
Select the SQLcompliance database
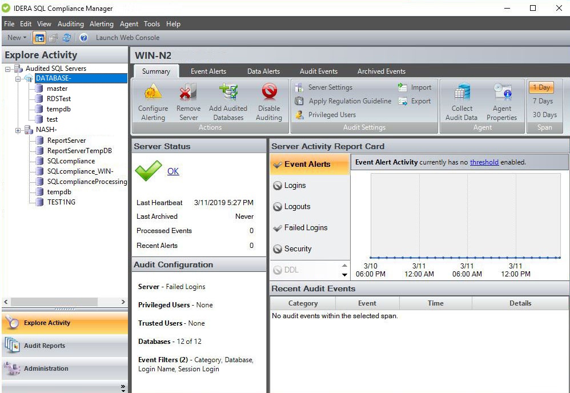[x=71, y=161]
